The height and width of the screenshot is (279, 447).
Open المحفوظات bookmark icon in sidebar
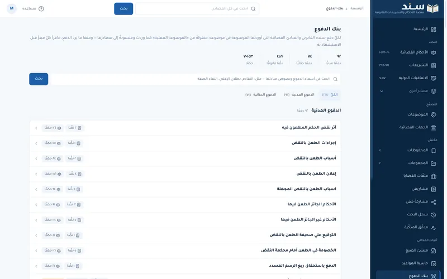pos(434,150)
